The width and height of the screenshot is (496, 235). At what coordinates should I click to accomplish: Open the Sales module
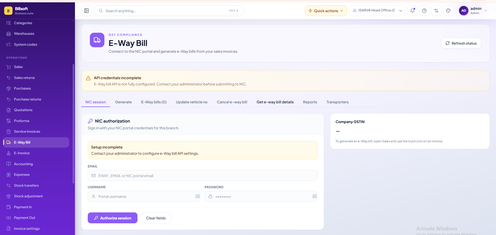pyautogui.click(x=36, y=67)
